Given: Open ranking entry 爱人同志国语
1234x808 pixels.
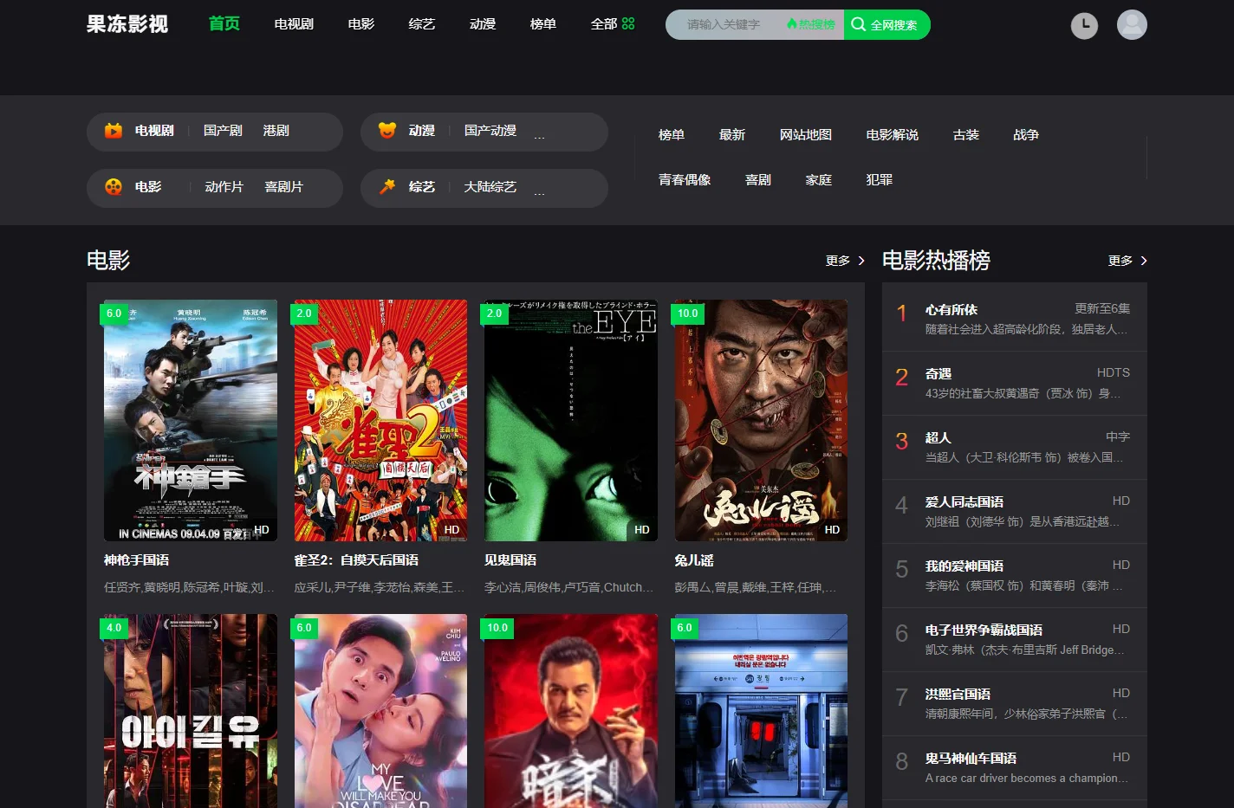Looking at the screenshot, I should coord(1015,511).
